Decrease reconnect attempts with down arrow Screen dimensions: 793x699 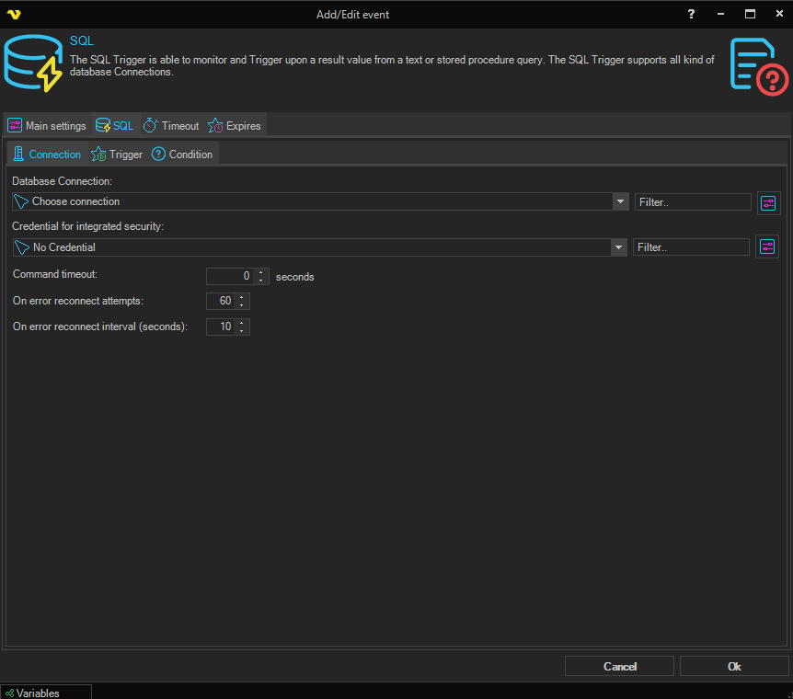[241, 305]
